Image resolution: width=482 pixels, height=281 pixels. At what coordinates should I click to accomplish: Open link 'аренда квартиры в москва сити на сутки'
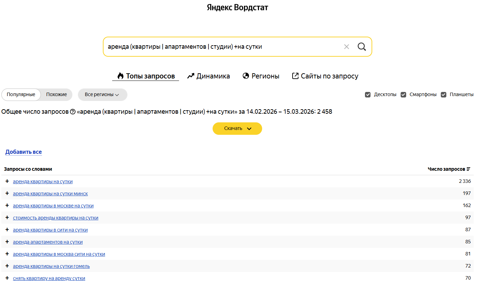point(59,254)
